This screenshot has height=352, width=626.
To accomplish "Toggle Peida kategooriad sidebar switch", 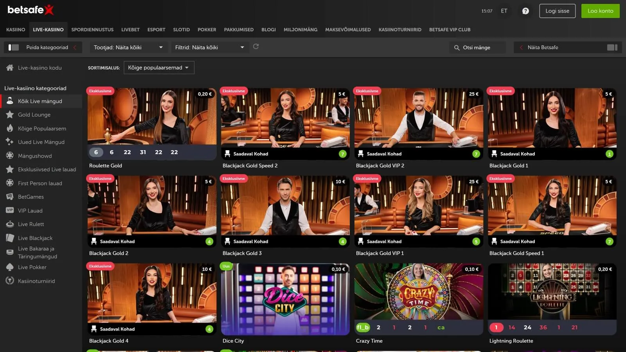I will click(x=14, y=47).
